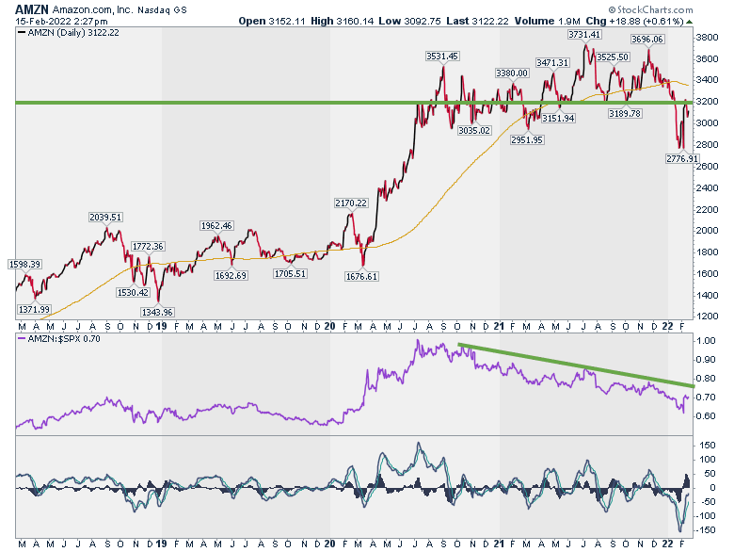The height and width of the screenshot is (552, 734).
Task: Click the 1200 price axis tick
Action: point(707,316)
